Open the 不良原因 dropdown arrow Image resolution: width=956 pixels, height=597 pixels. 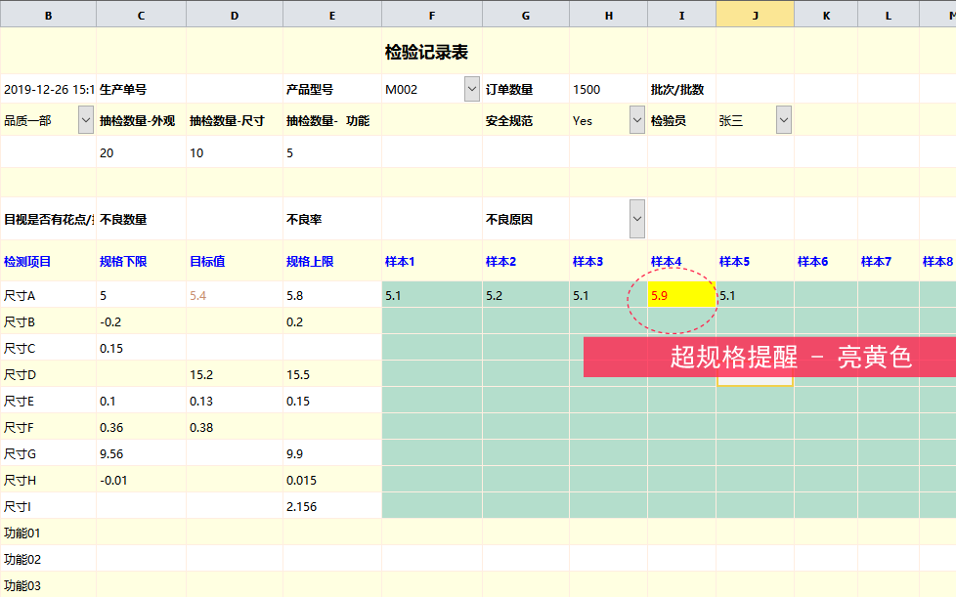[637, 219]
